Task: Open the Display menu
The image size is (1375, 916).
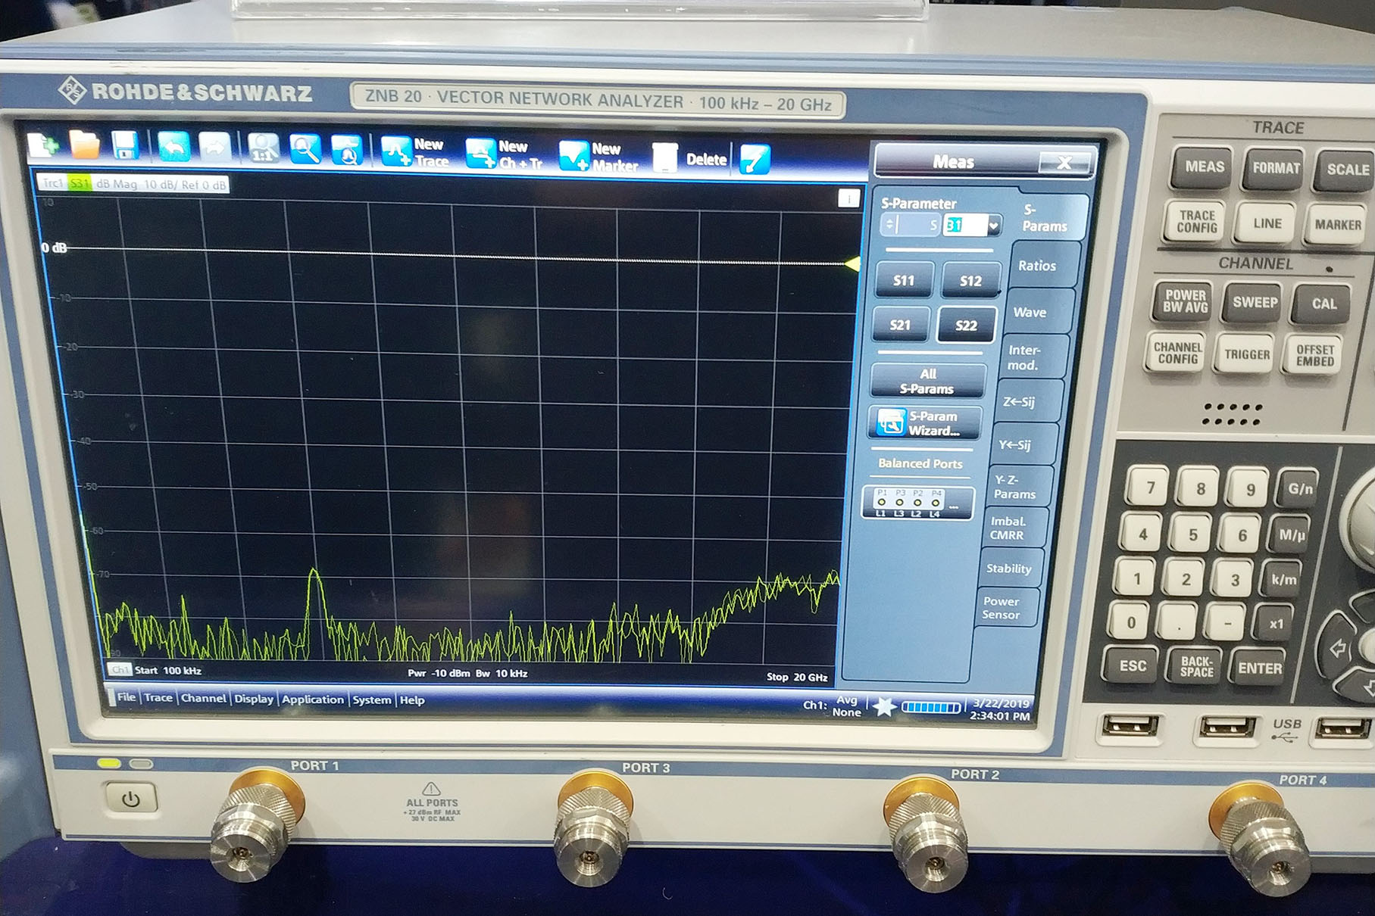Action: (254, 699)
